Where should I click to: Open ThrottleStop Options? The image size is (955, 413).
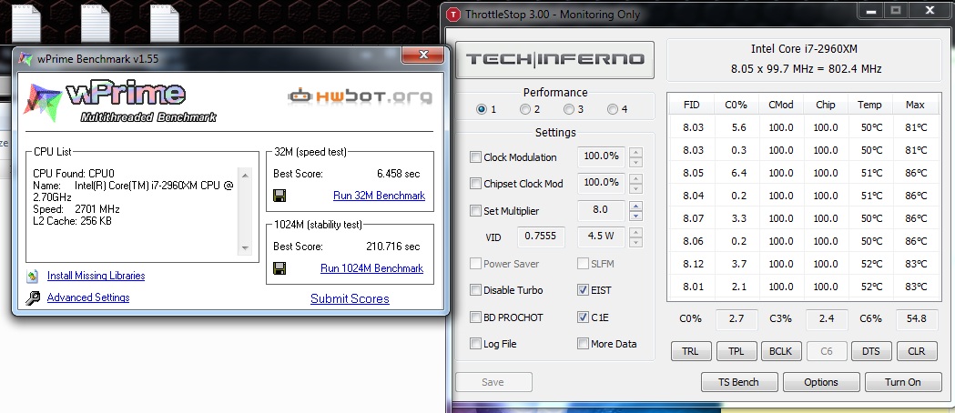[820, 382]
